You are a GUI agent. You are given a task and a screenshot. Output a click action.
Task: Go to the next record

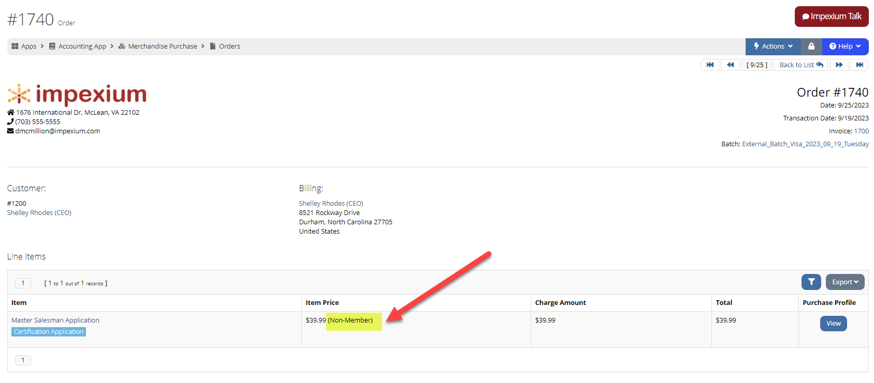(839, 65)
